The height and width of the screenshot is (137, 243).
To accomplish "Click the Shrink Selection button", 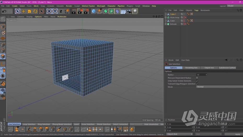I will click(103, 124).
